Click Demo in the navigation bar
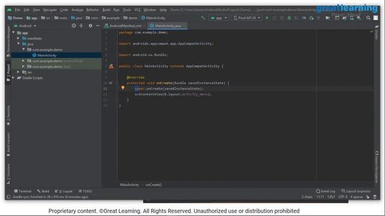 coord(15,18)
